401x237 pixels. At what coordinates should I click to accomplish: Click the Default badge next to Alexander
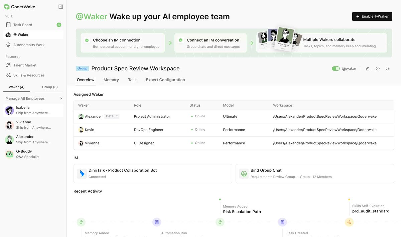pos(112,116)
